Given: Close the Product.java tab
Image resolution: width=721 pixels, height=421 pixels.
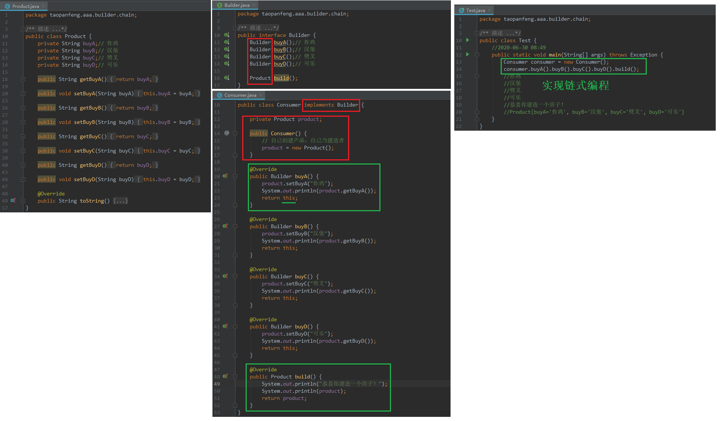Looking at the screenshot, I should pyautogui.click(x=43, y=6).
